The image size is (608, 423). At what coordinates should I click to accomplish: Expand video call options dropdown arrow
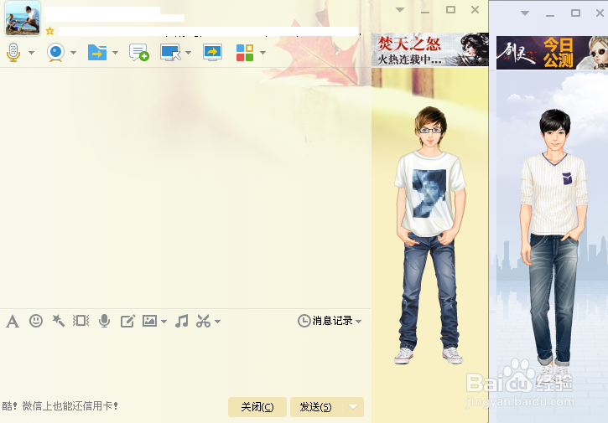(x=73, y=53)
